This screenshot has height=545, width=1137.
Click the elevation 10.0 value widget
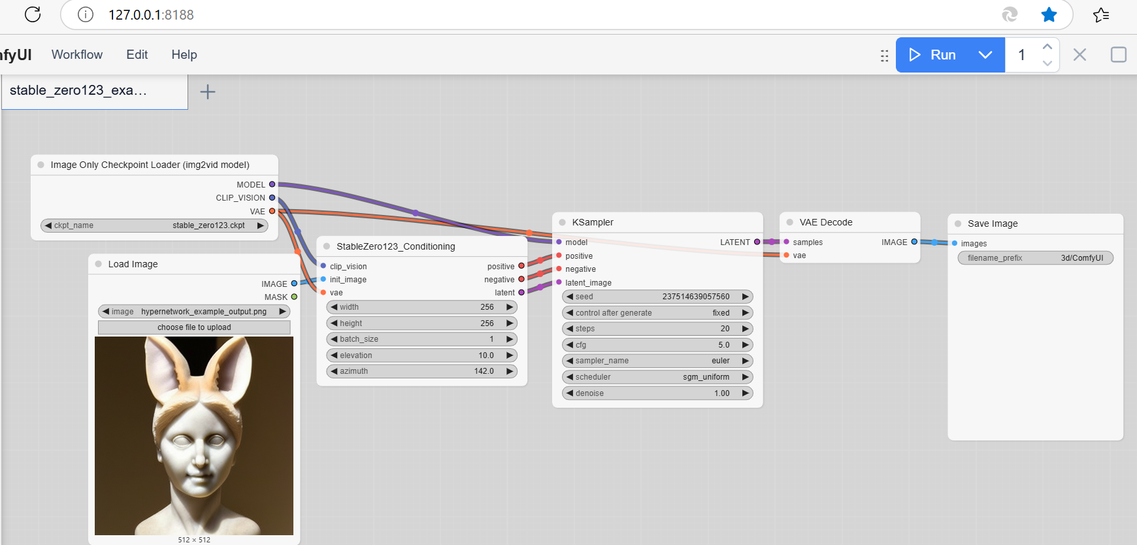point(421,355)
